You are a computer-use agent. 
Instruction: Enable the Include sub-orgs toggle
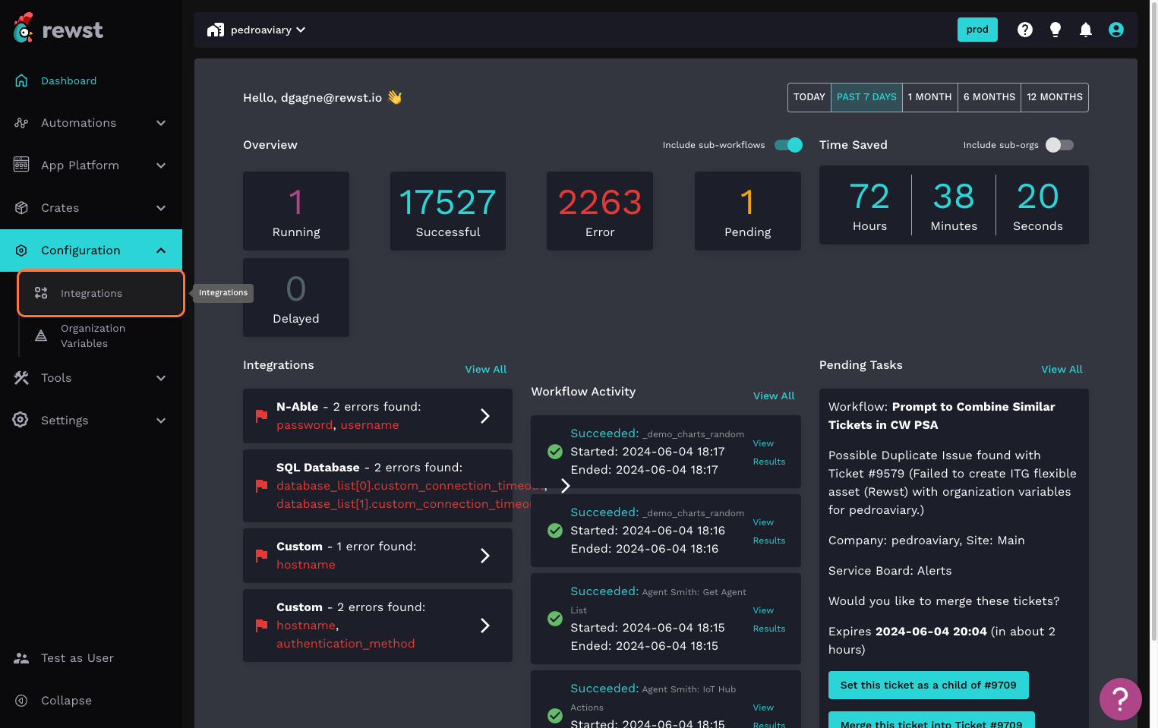click(x=1059, y=145)
